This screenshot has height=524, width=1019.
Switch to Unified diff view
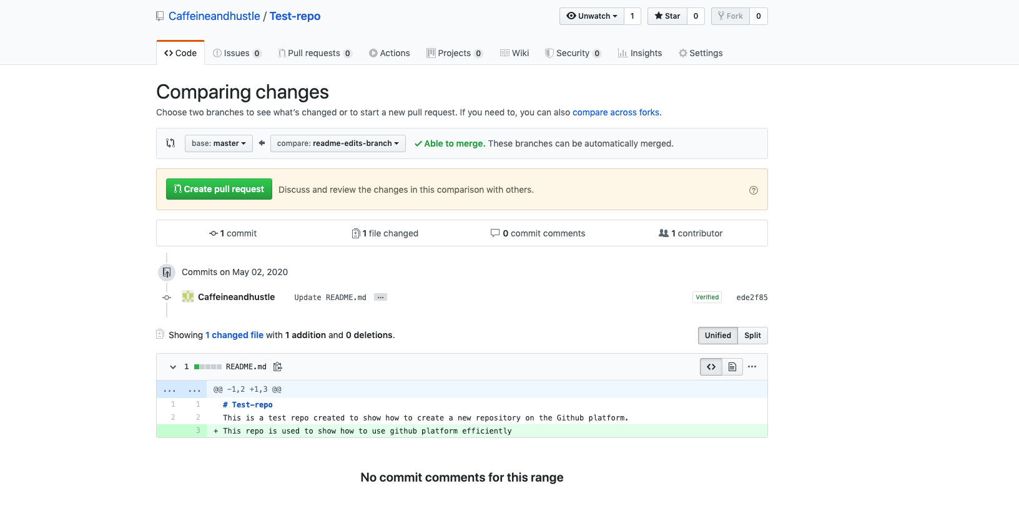coord(717,336)
